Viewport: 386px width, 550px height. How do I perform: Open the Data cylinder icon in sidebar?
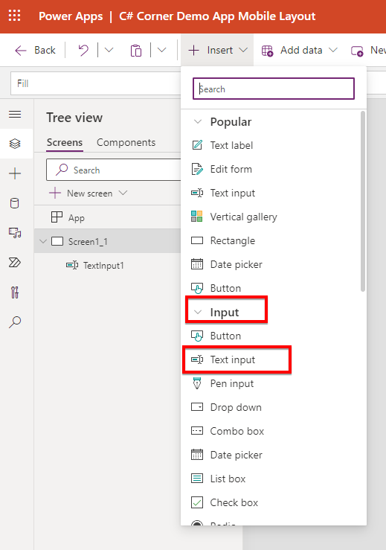point(15,203)
